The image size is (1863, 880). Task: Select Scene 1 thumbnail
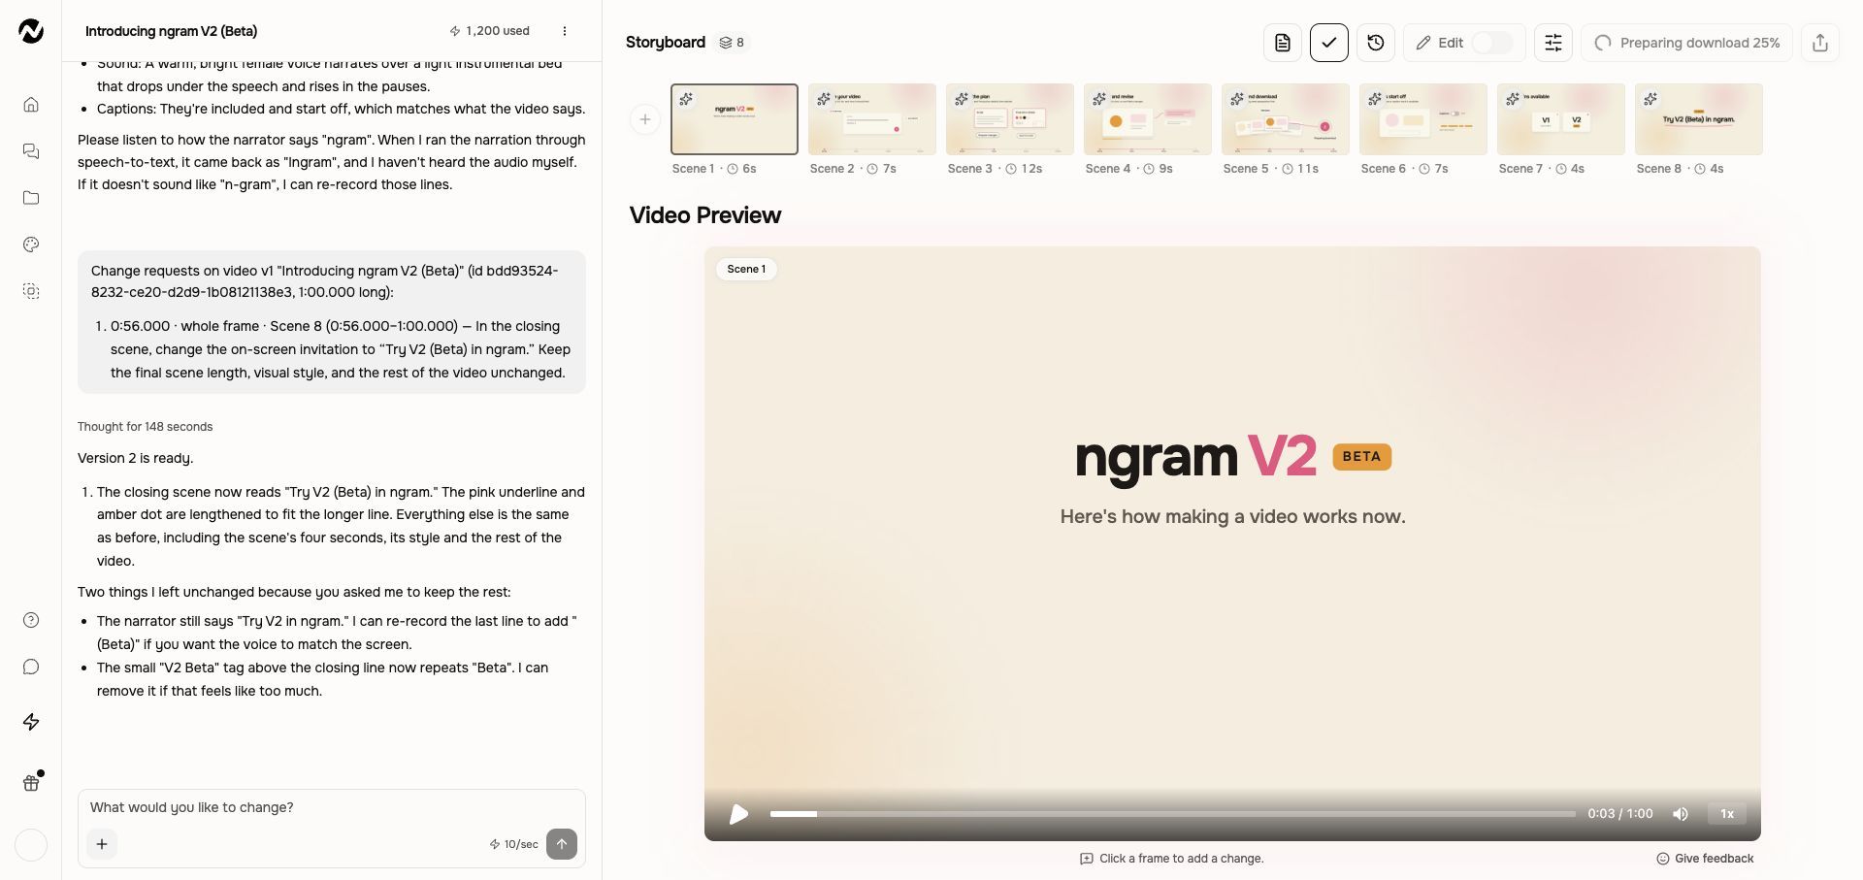735,119
